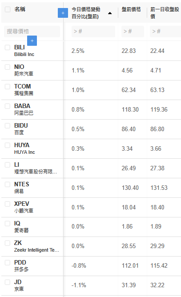
Task: Click the blue plus button below search field
Action: coord(32,40)
